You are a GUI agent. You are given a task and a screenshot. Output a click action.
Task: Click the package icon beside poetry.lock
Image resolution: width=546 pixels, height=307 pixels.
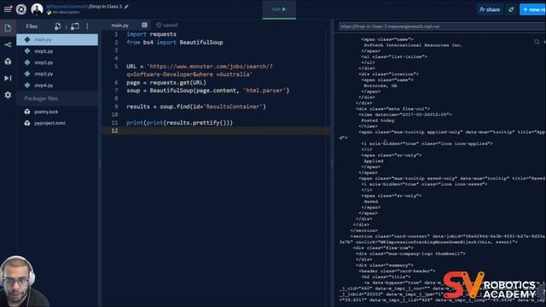tap(27, 112)
